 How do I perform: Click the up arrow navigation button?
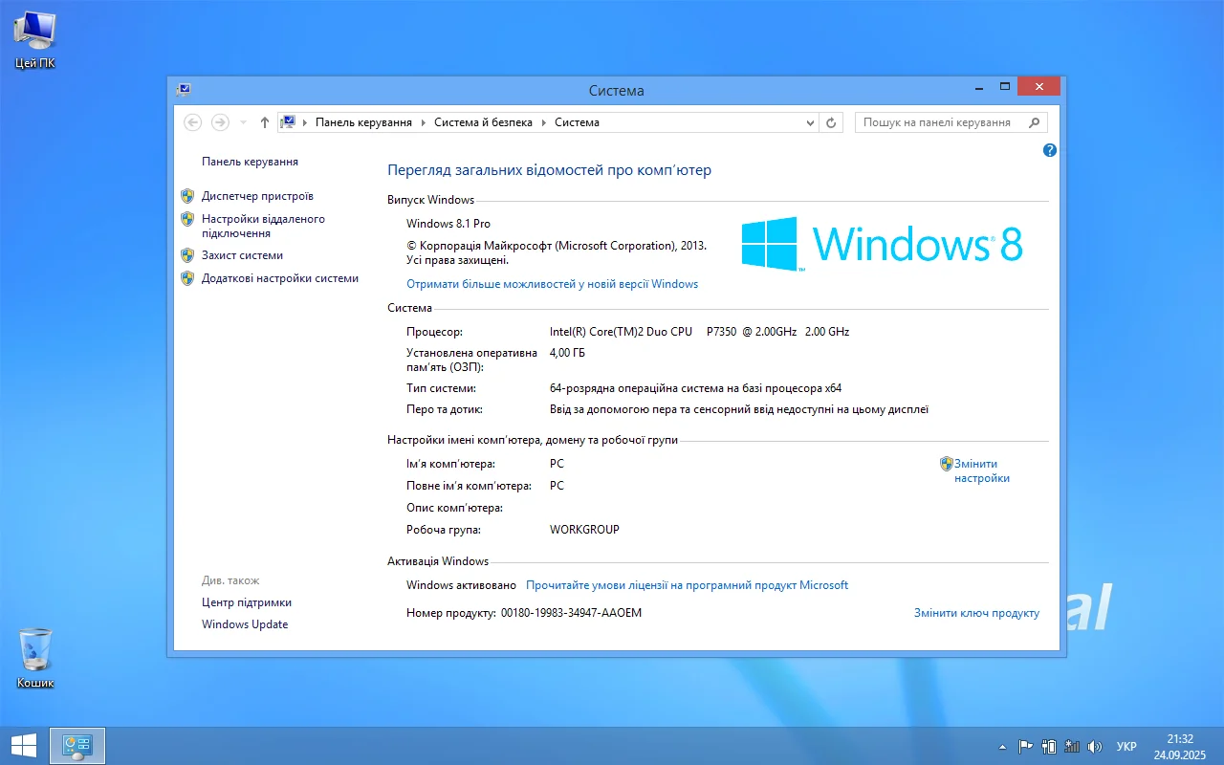point(265,122)
